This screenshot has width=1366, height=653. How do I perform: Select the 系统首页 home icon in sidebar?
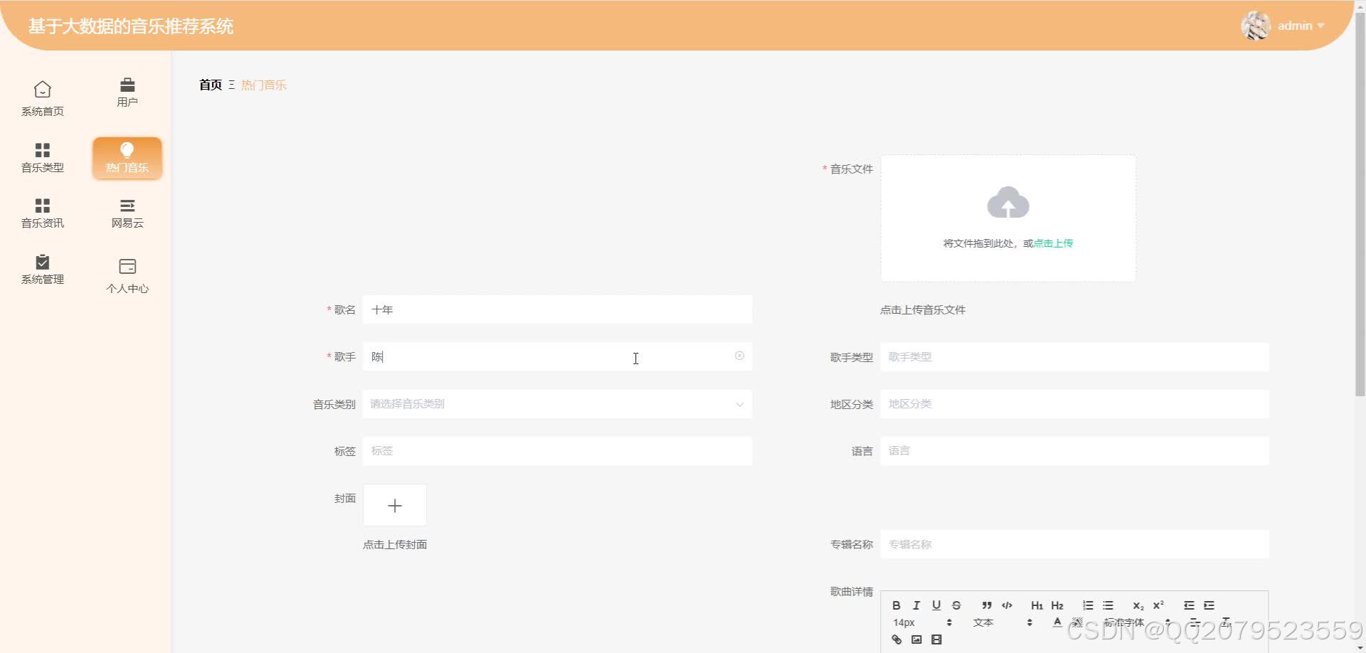42,97
